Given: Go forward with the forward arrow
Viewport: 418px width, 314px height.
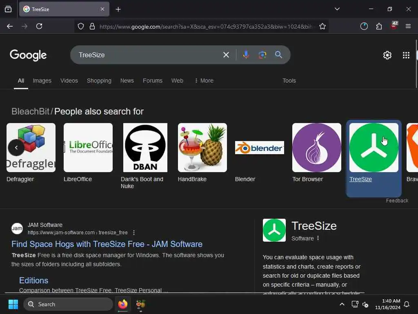Looking at the screenshot, I should pyautogui.click(x=24, y=26).
